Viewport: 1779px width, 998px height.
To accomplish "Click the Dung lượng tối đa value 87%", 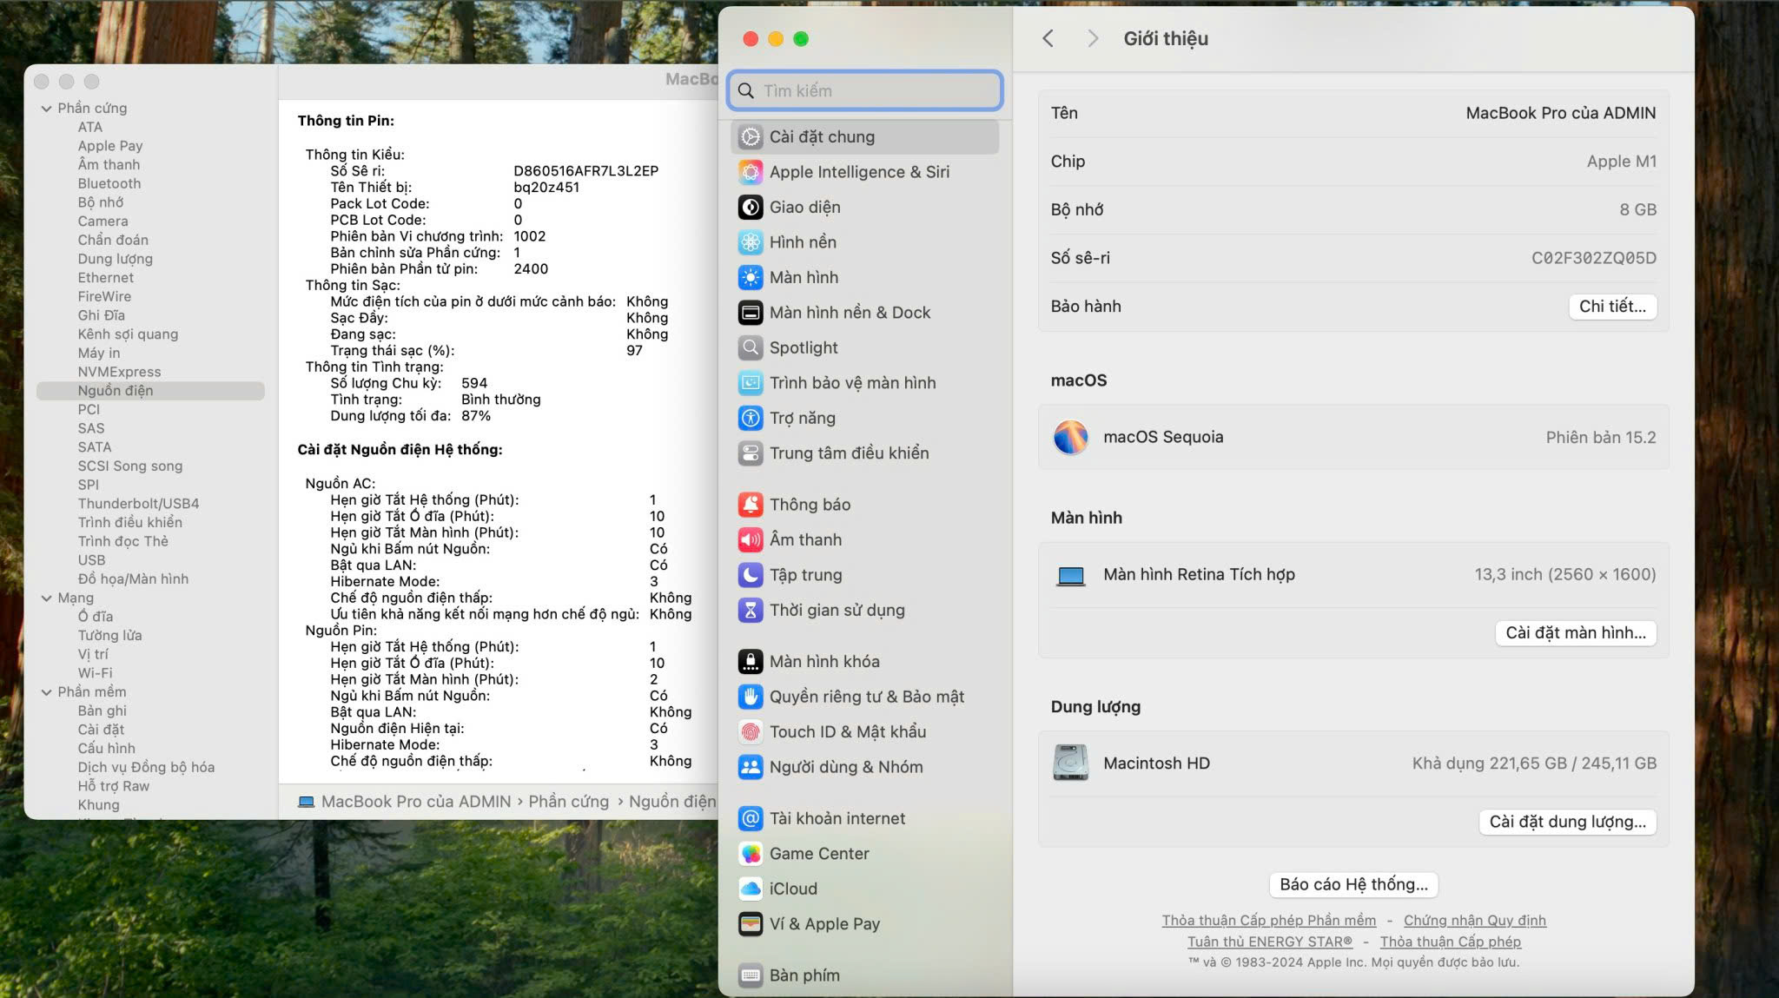I will (x=476, y=416).
